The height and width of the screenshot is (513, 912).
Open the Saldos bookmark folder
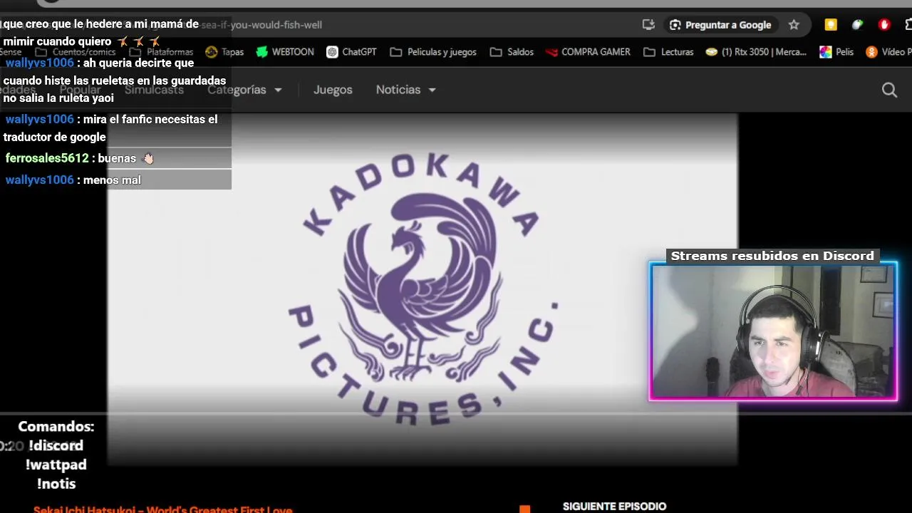click(x=512, y=52)
